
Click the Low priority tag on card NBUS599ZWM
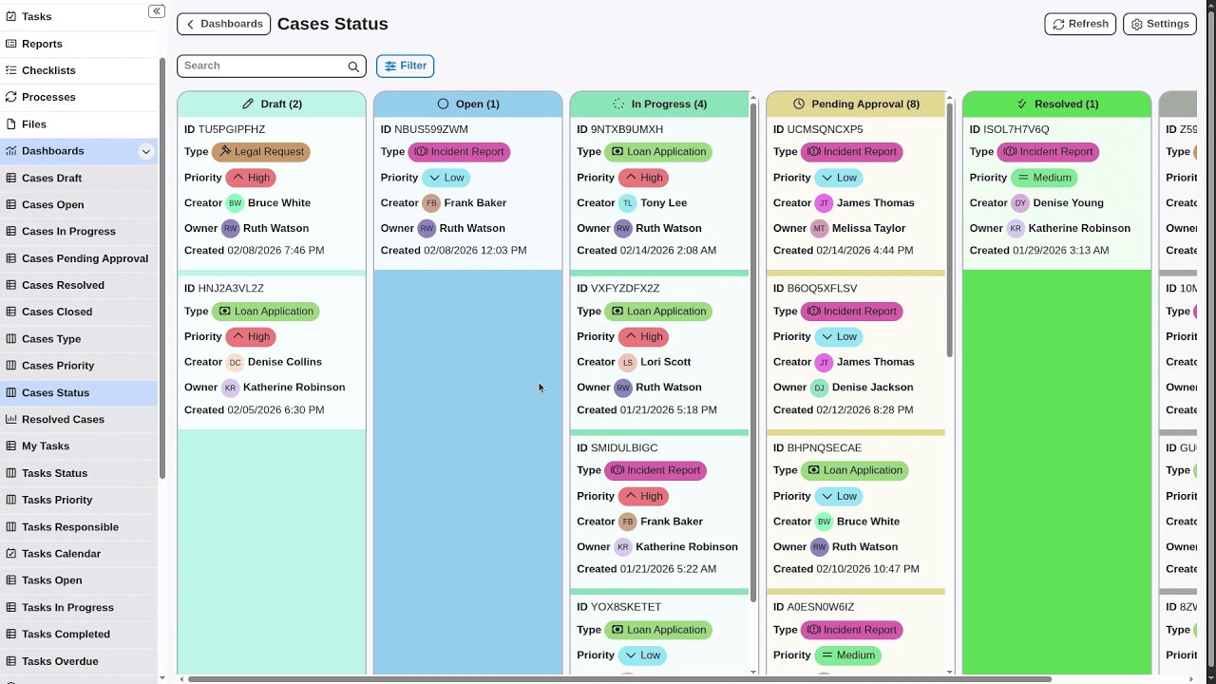point(446,178)
